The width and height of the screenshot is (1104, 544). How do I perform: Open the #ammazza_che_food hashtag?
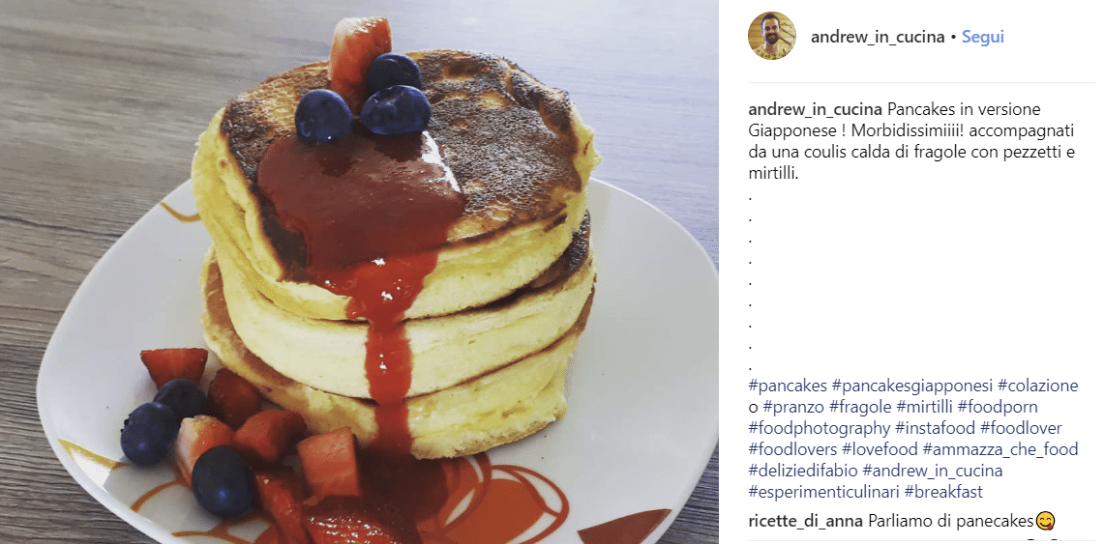click(1000, 449)
